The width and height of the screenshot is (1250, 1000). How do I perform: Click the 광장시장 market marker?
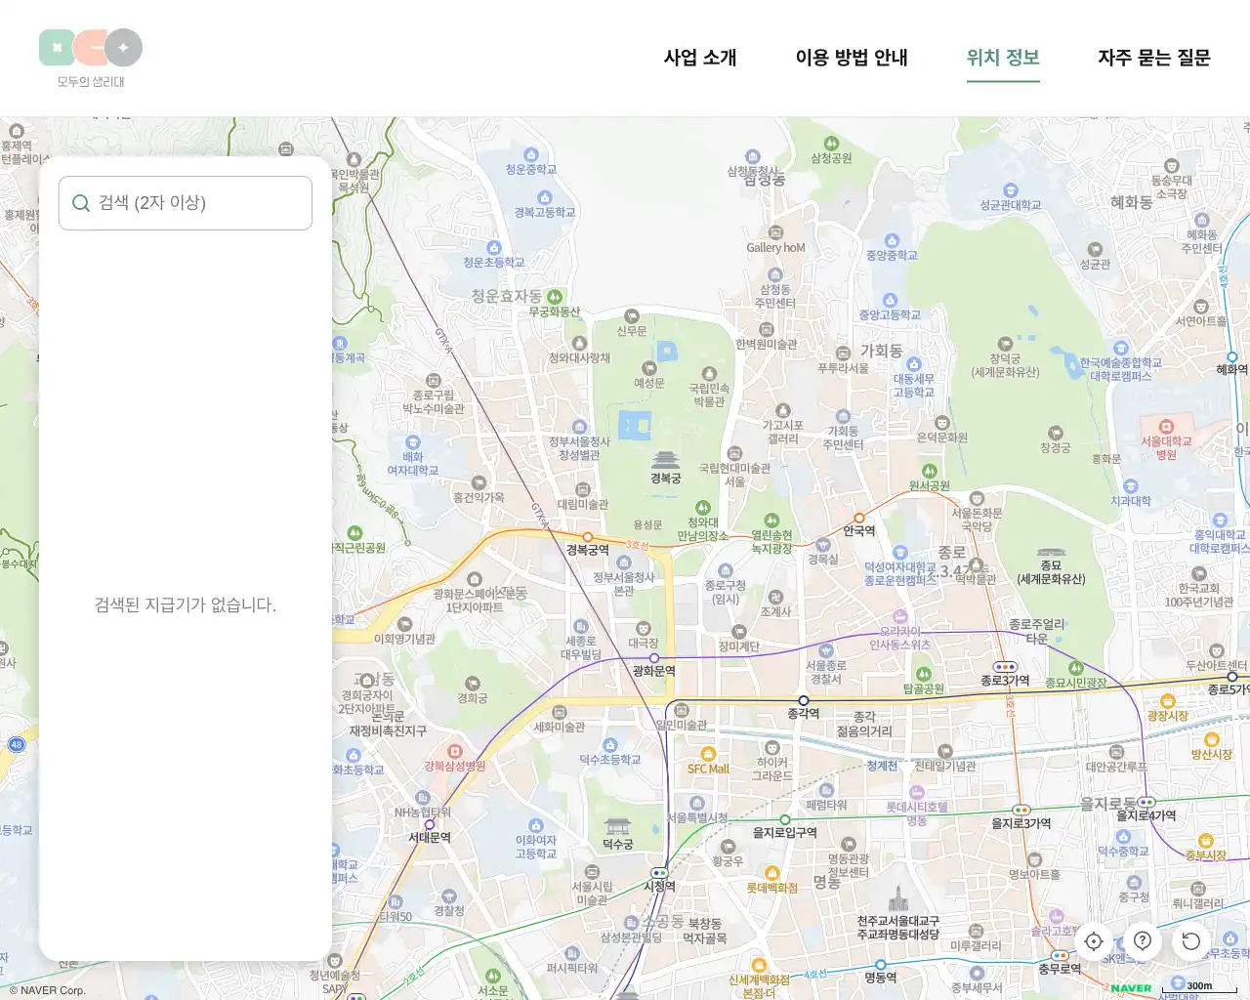click(x=1167, y=701)
